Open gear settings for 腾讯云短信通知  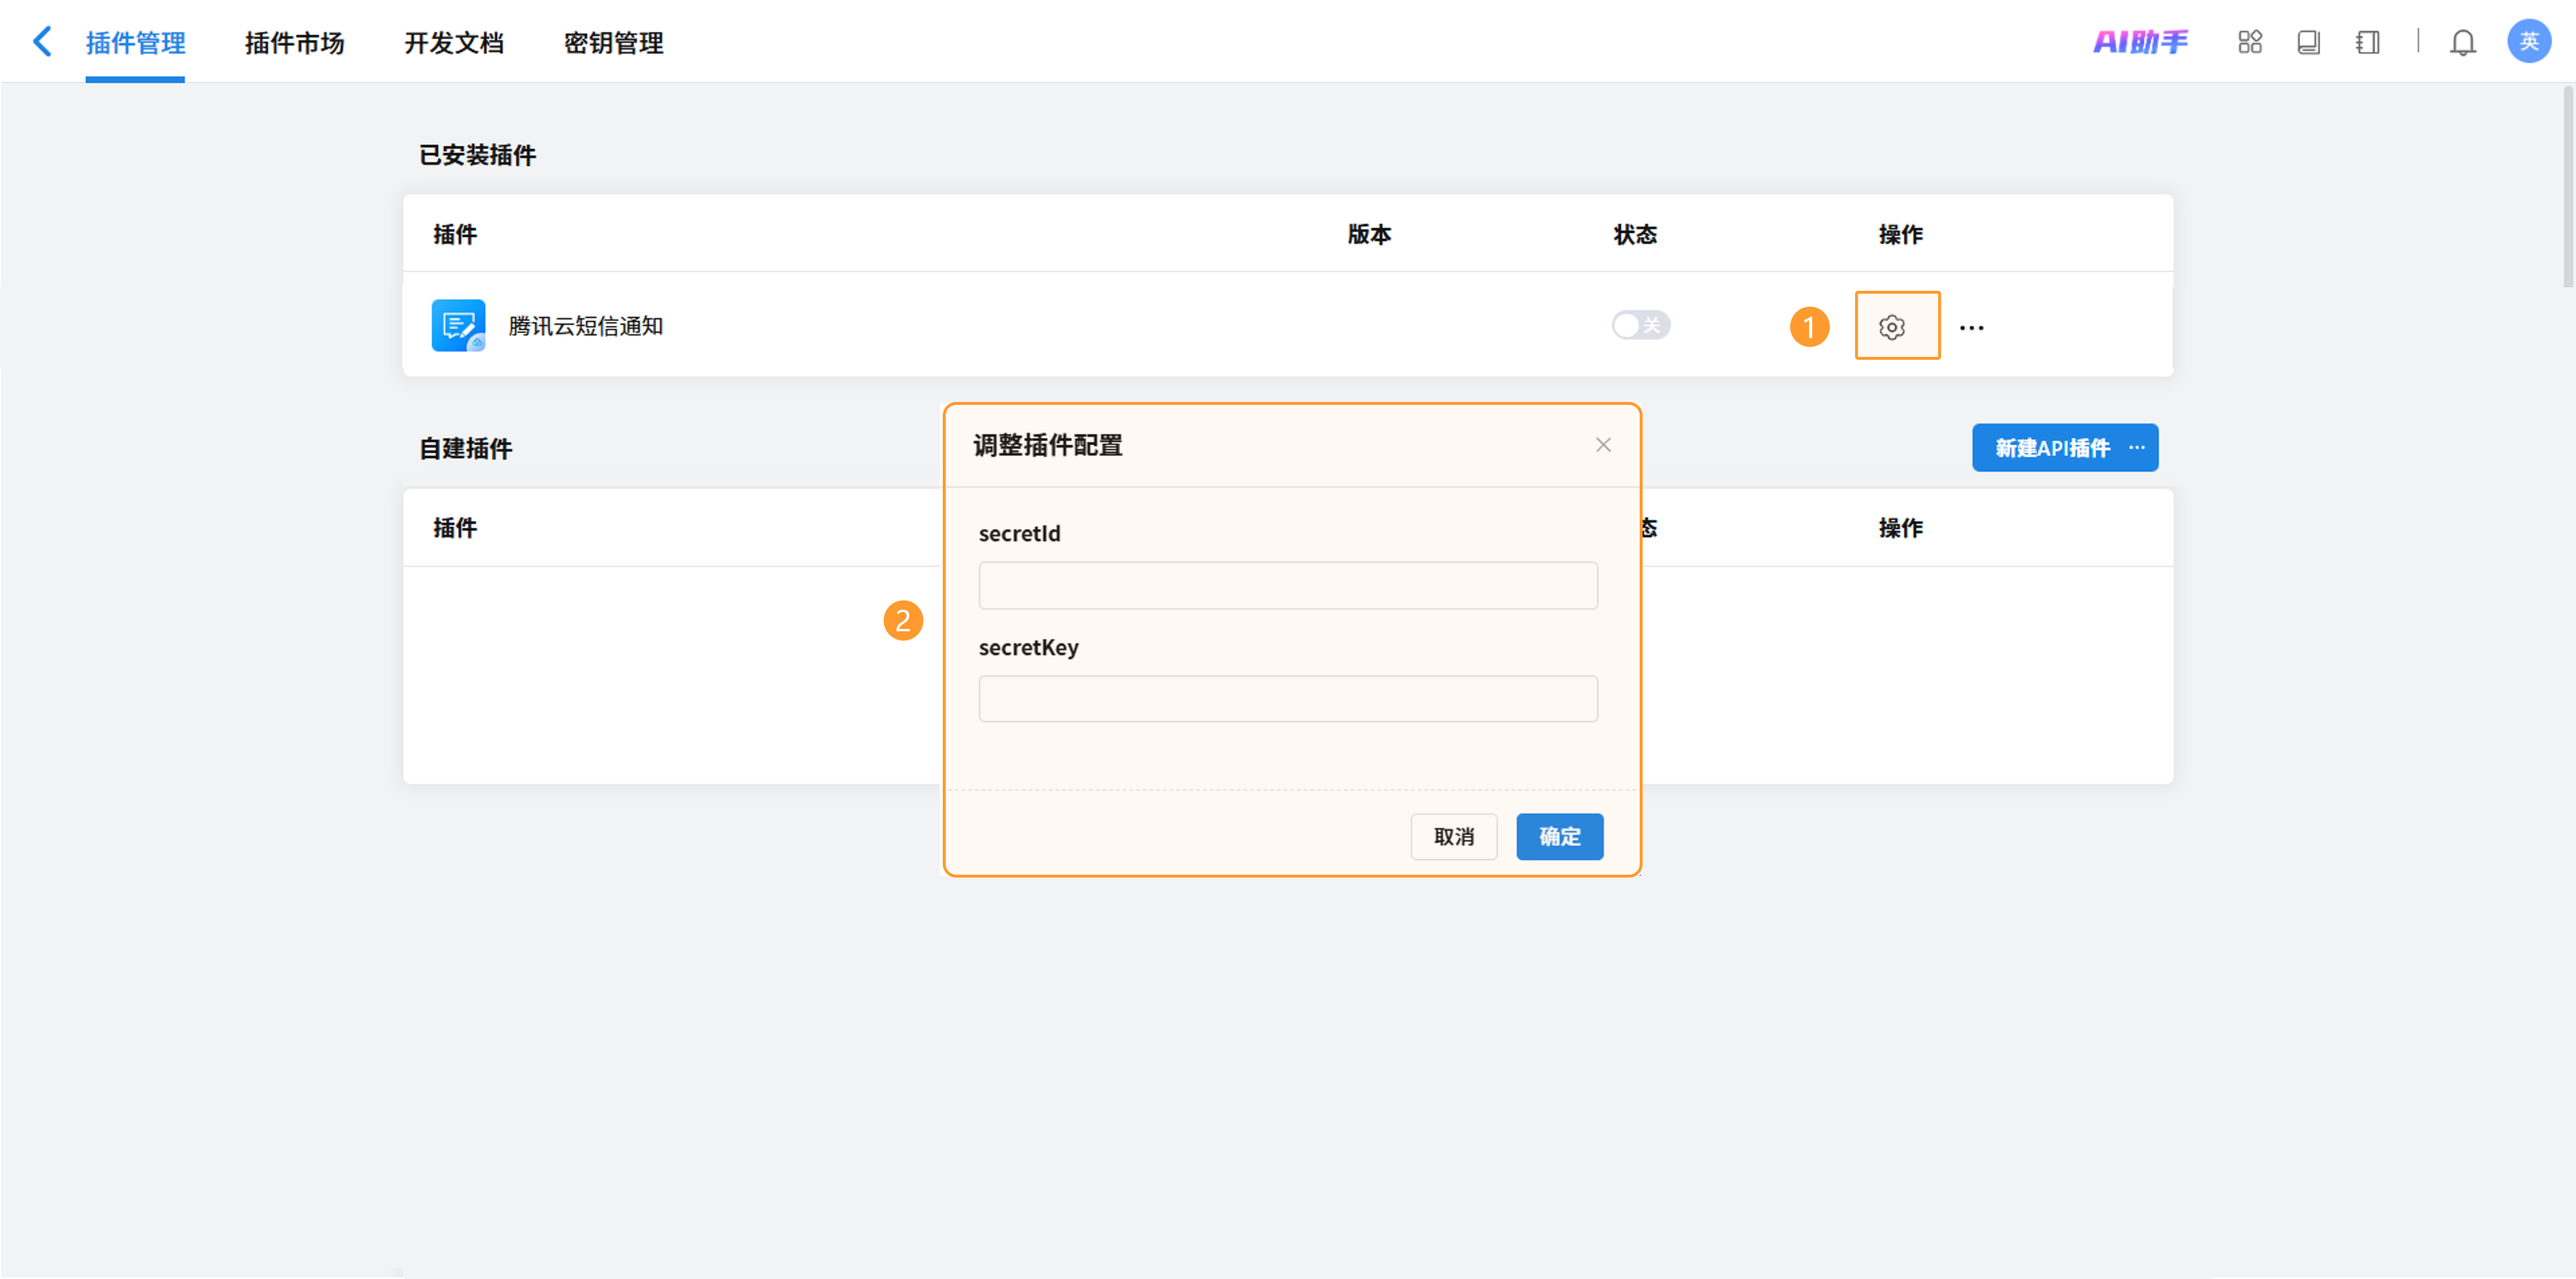point(1892,327)
